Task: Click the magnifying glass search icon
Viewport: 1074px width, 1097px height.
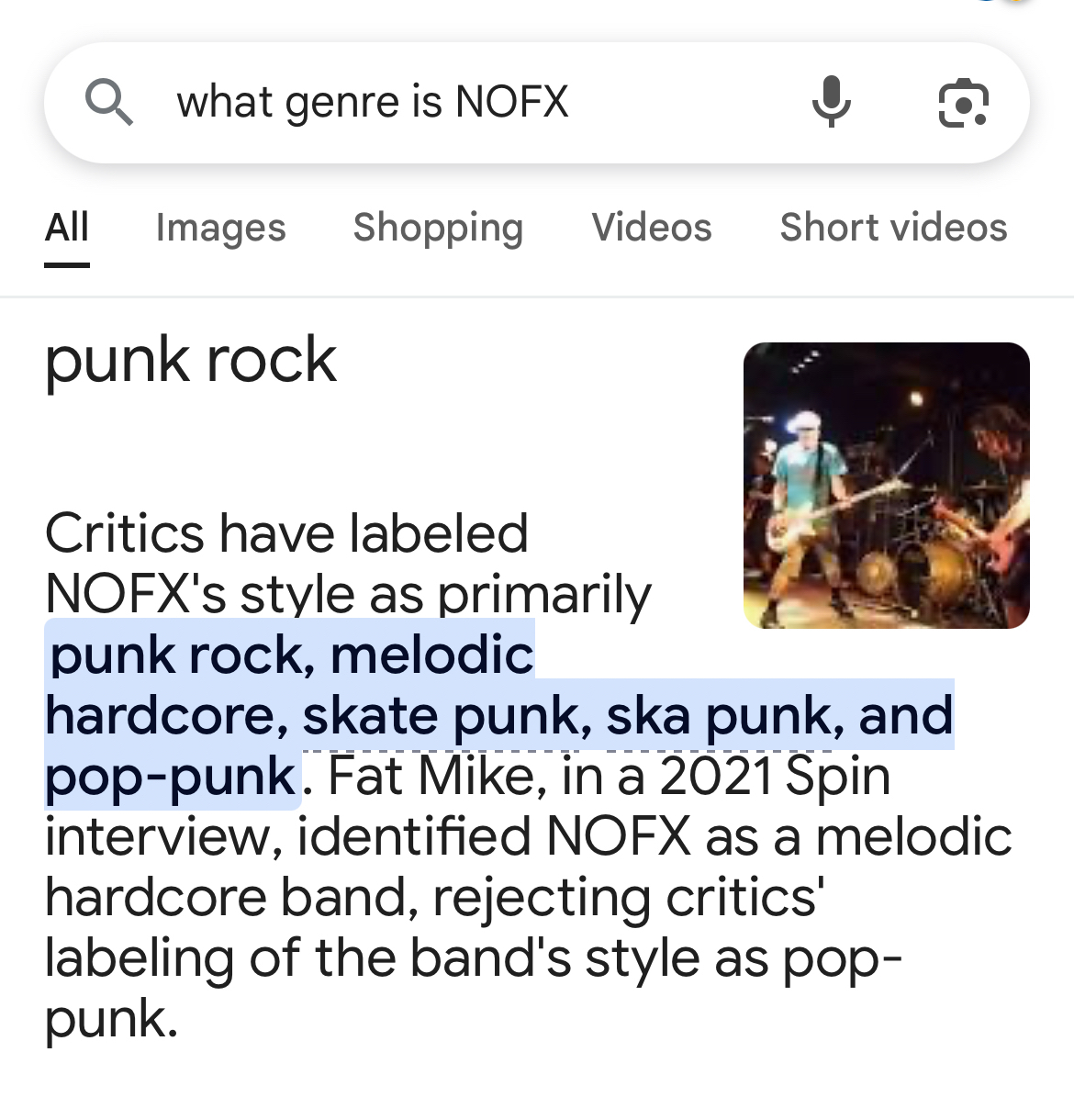Action: point(109,102)
